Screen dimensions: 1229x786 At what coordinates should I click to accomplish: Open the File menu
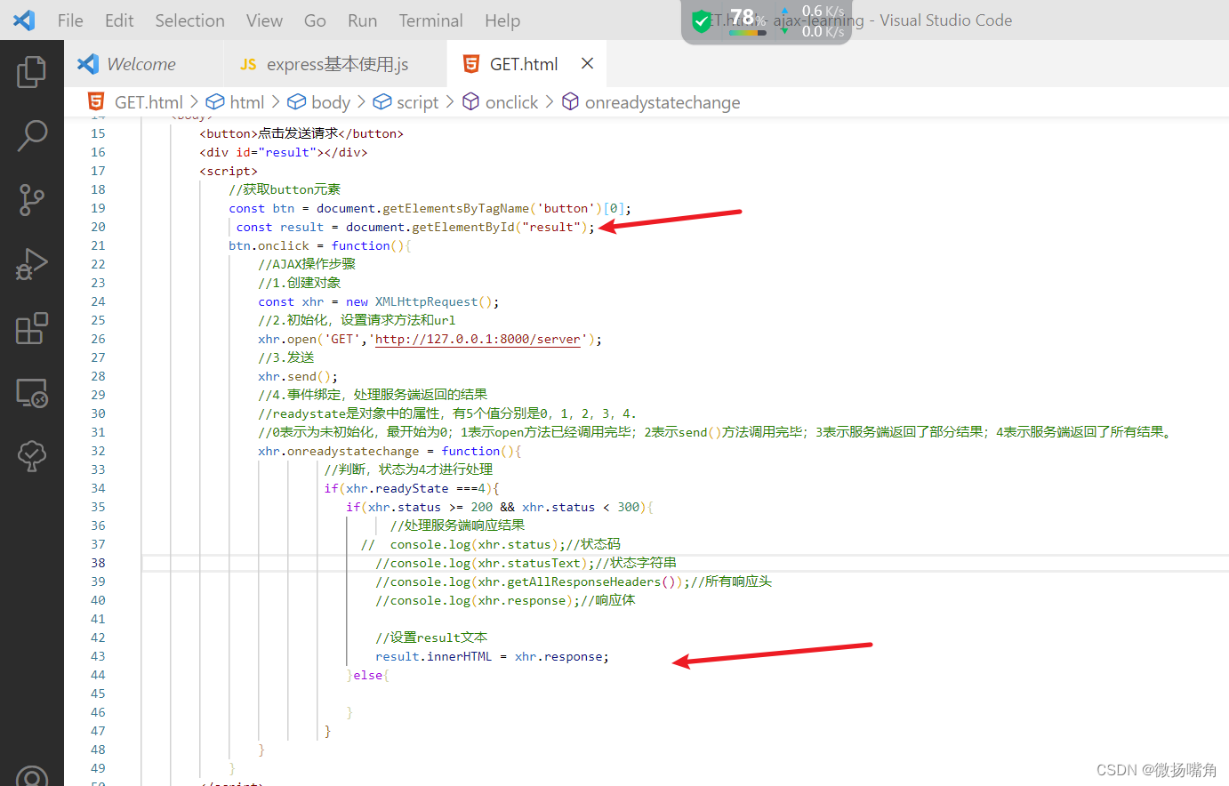(70, 20)
